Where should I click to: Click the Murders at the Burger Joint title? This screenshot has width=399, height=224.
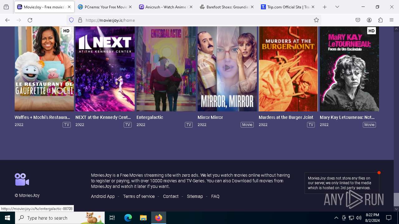click(286, 117)
